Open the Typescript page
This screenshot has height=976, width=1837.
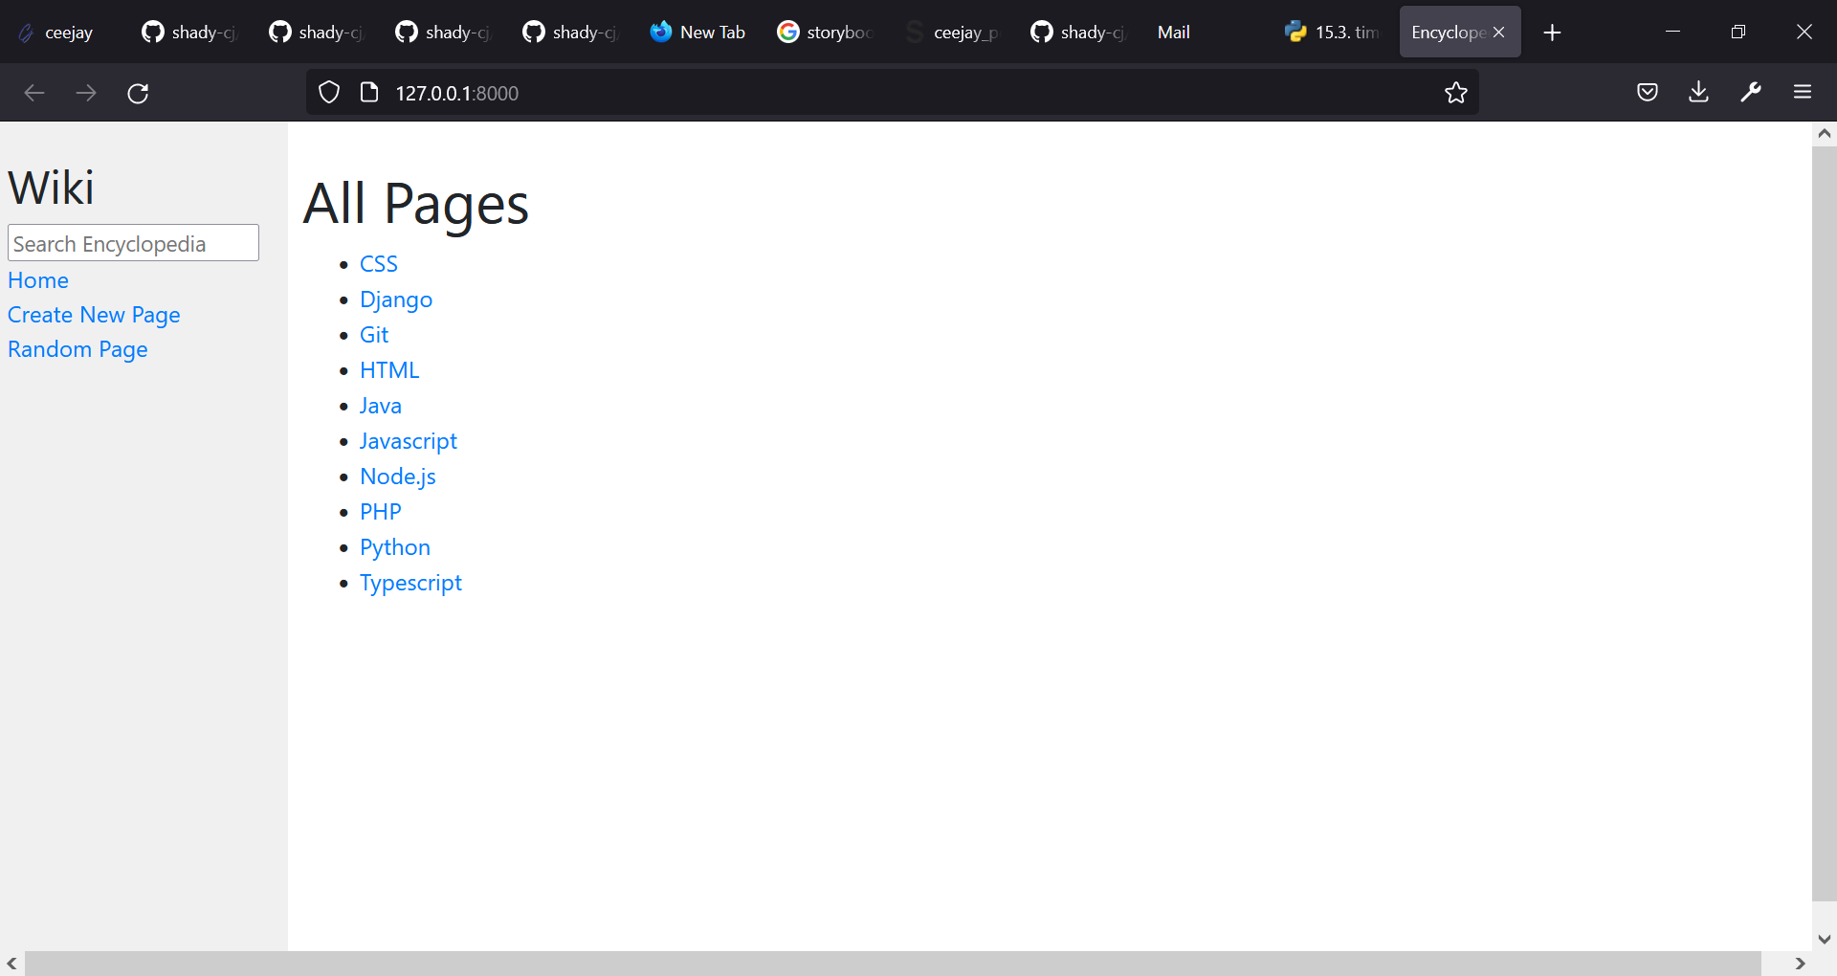tap(410, 583)
